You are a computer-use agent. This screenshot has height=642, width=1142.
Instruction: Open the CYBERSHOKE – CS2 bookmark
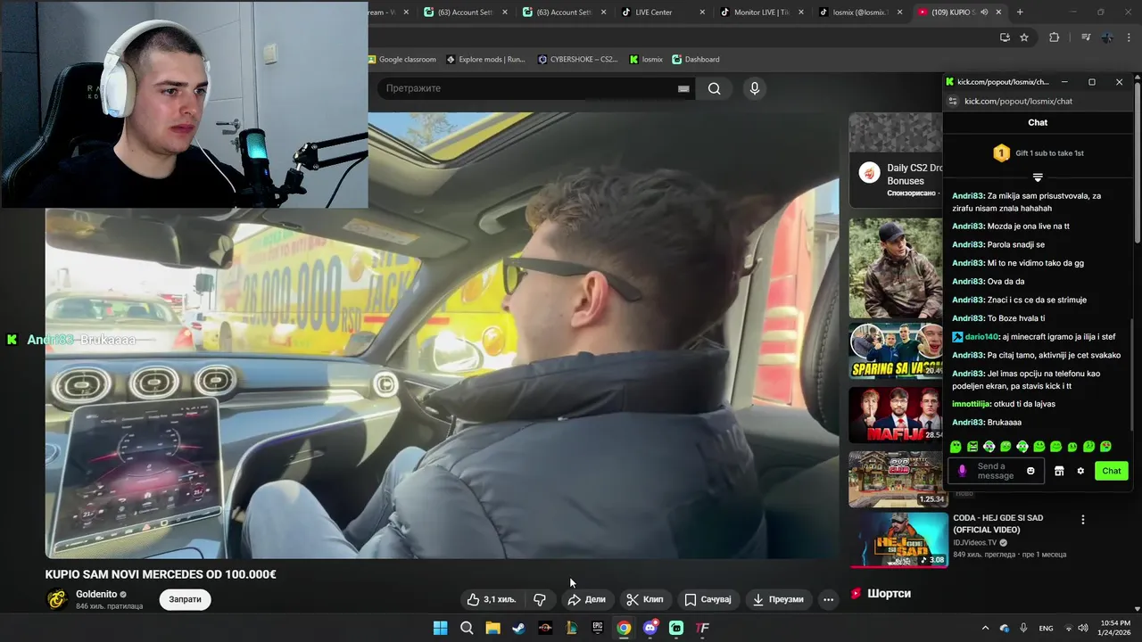pos(578,60)
